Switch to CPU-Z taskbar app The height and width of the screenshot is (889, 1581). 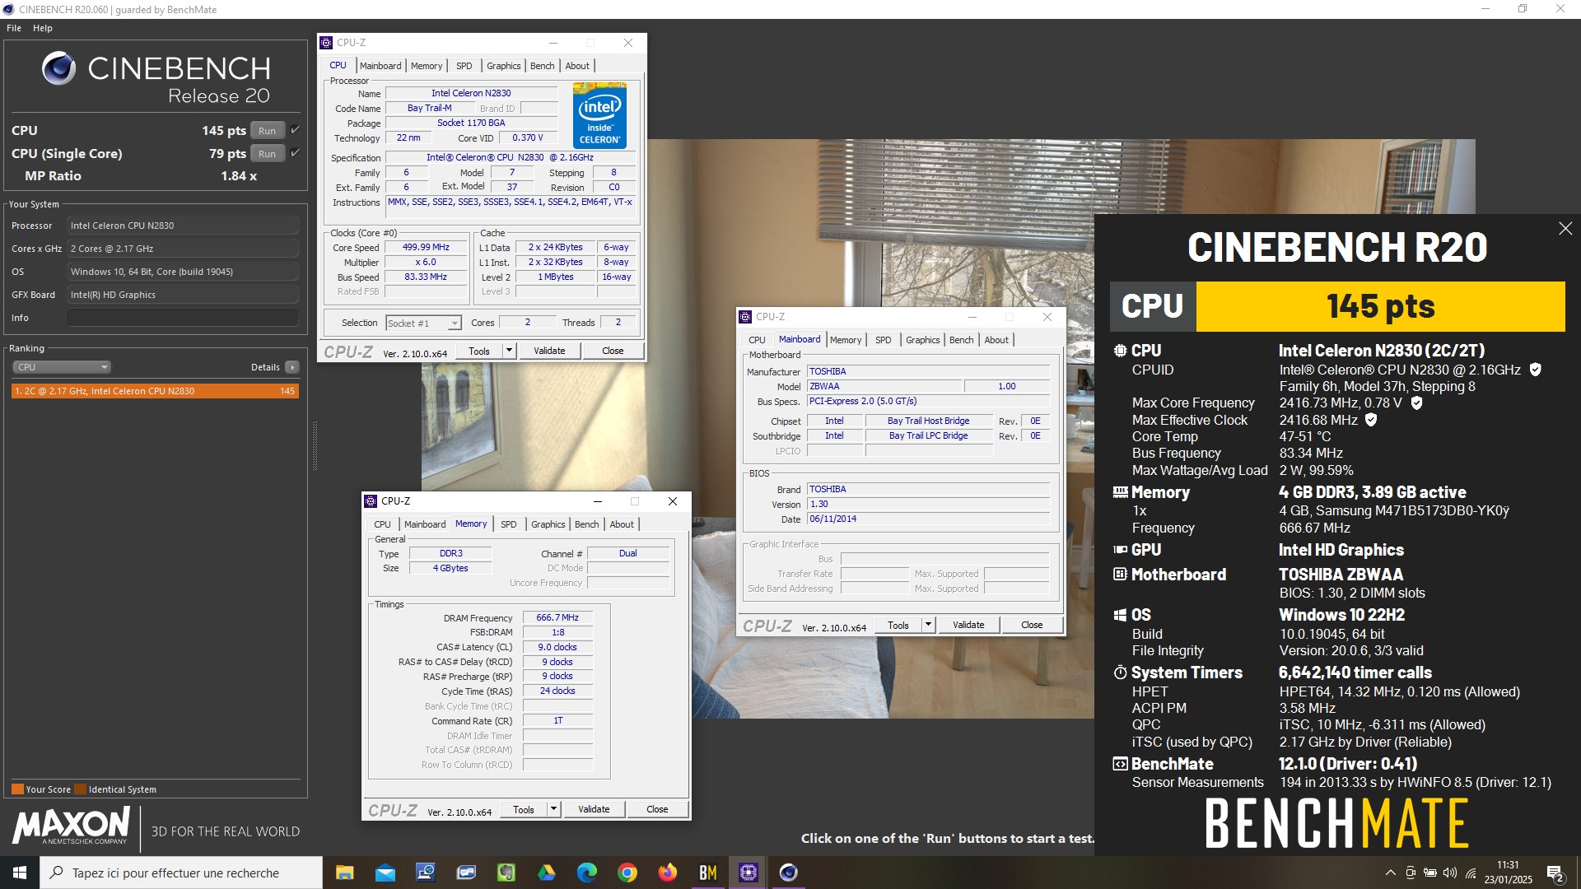(x=748, y=873)
